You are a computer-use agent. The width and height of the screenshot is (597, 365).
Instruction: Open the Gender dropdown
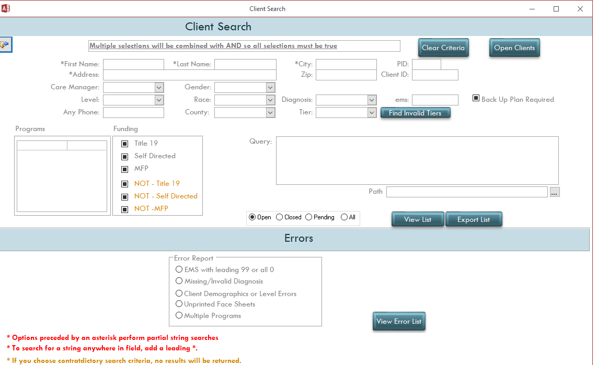(270, 87)
